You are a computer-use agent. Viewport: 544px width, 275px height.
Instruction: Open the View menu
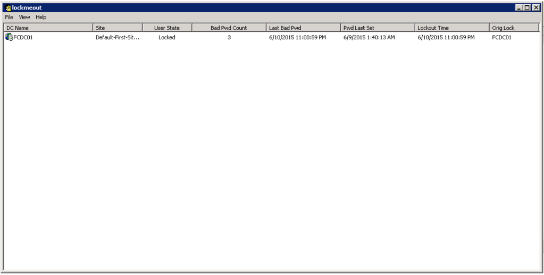[x=24, y=17]
